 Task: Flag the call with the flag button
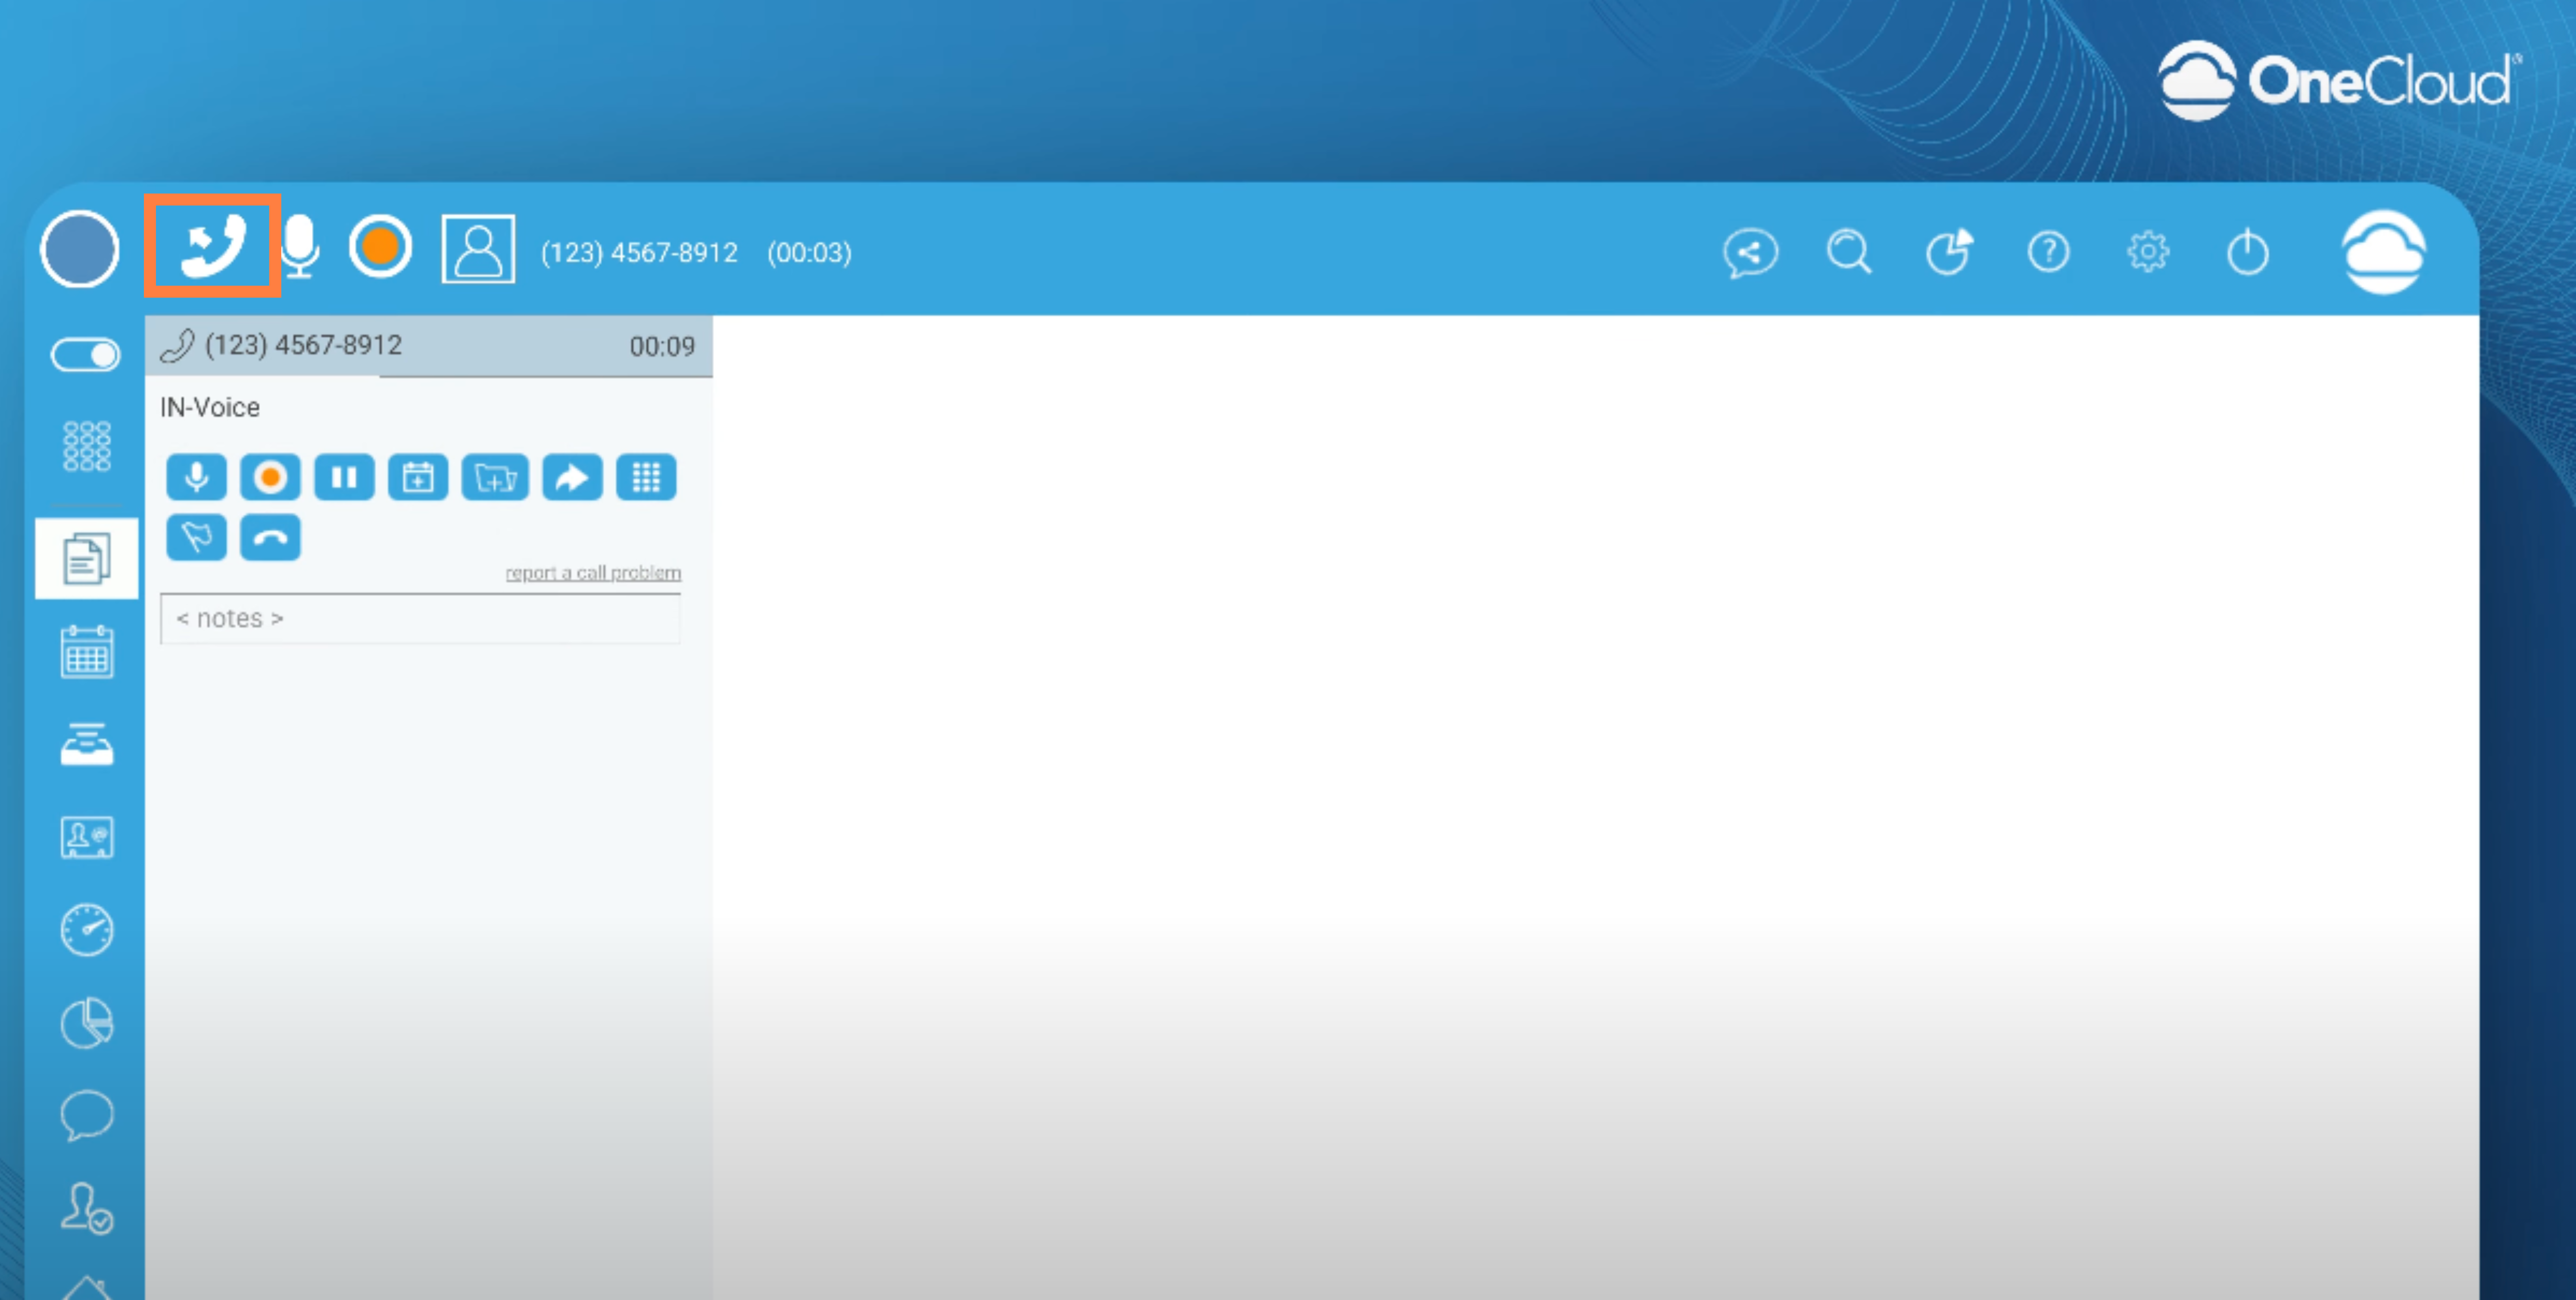coord(196,537)
